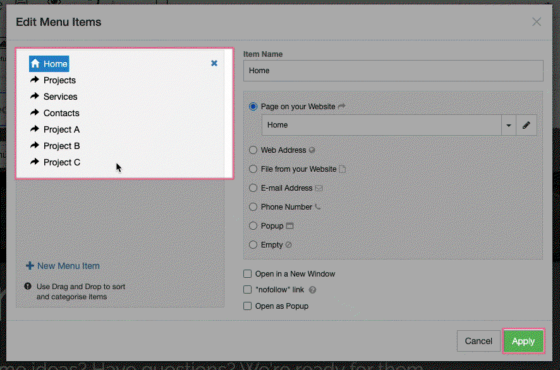
Task: Click the arrow icon next to Projects
Action: pos(35,80)
